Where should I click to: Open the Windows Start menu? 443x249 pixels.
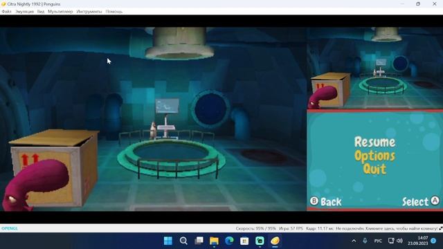coord(168,241)
